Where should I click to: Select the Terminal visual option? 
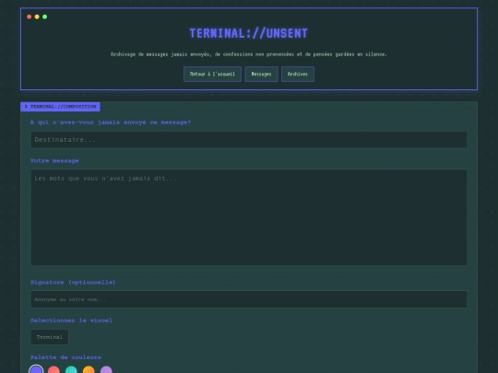[50, 337]
